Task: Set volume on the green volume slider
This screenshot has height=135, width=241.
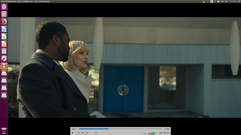Action: 152,133
